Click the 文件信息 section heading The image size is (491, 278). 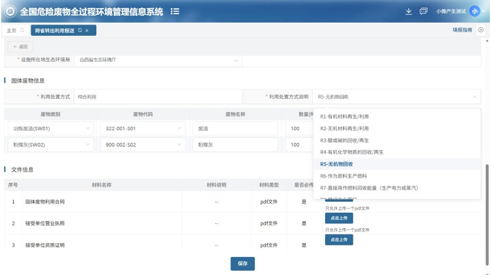(22, 169)
